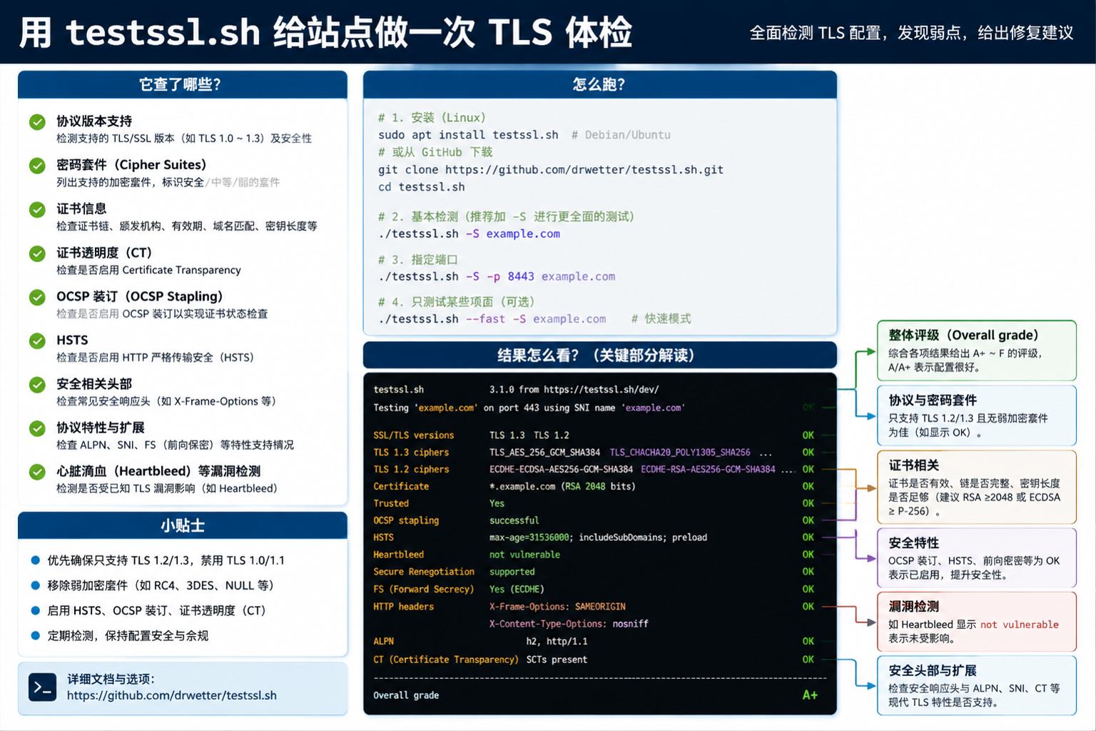Screen dimensions: 1096x731
Task: Click the checklist check icon beside the HSTS heading
Action: pyautogui.click(x=37, y=341)
